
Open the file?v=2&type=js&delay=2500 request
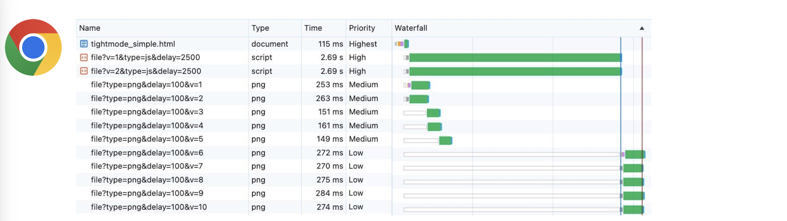(x=146, y=71)
